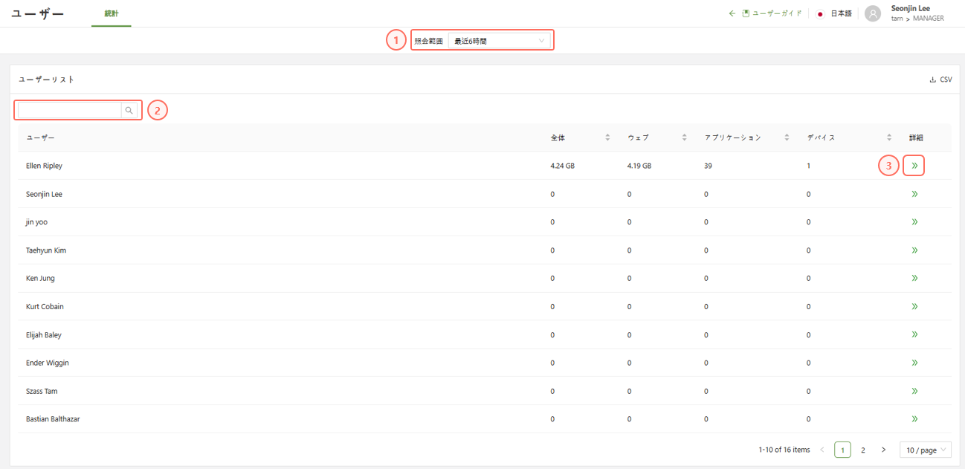Image resolution: width=965 pixels, height=469 pixels.
Task: Switch to the 統計 tab
Action: coord(112,13)
